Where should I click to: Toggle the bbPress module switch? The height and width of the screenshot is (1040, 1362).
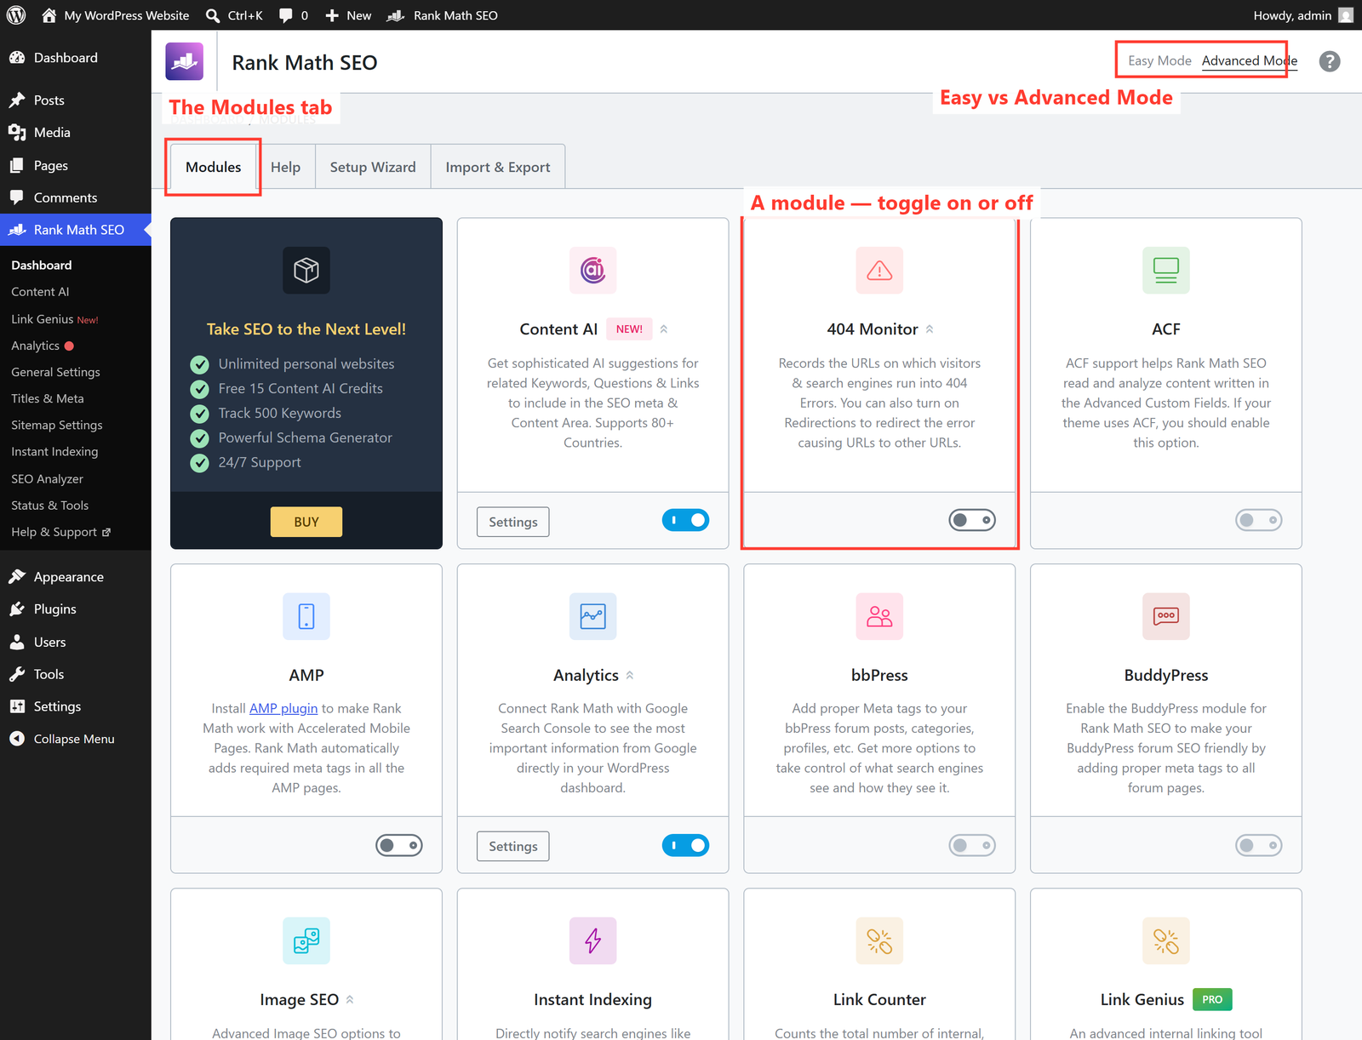972,845
